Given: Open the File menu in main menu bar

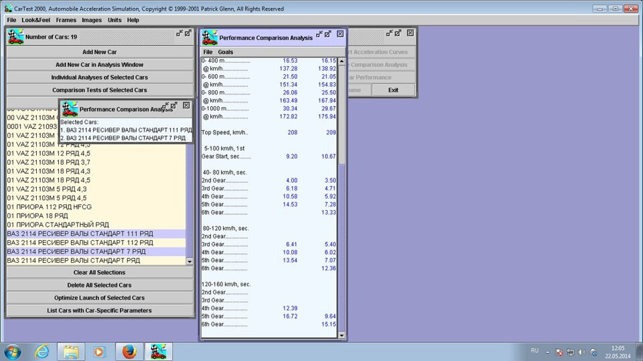Looking at the screenshot, I should pos(11,20).
